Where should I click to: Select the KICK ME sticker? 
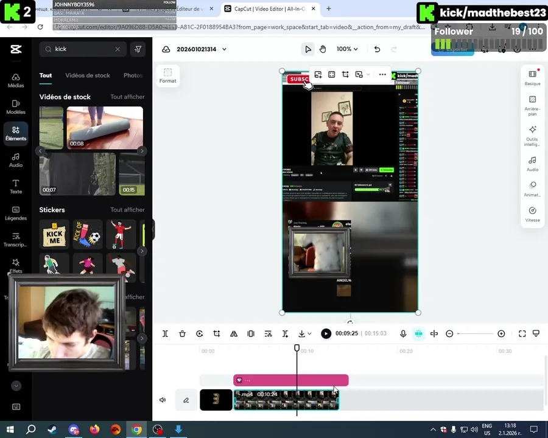[x=54, y=234]
